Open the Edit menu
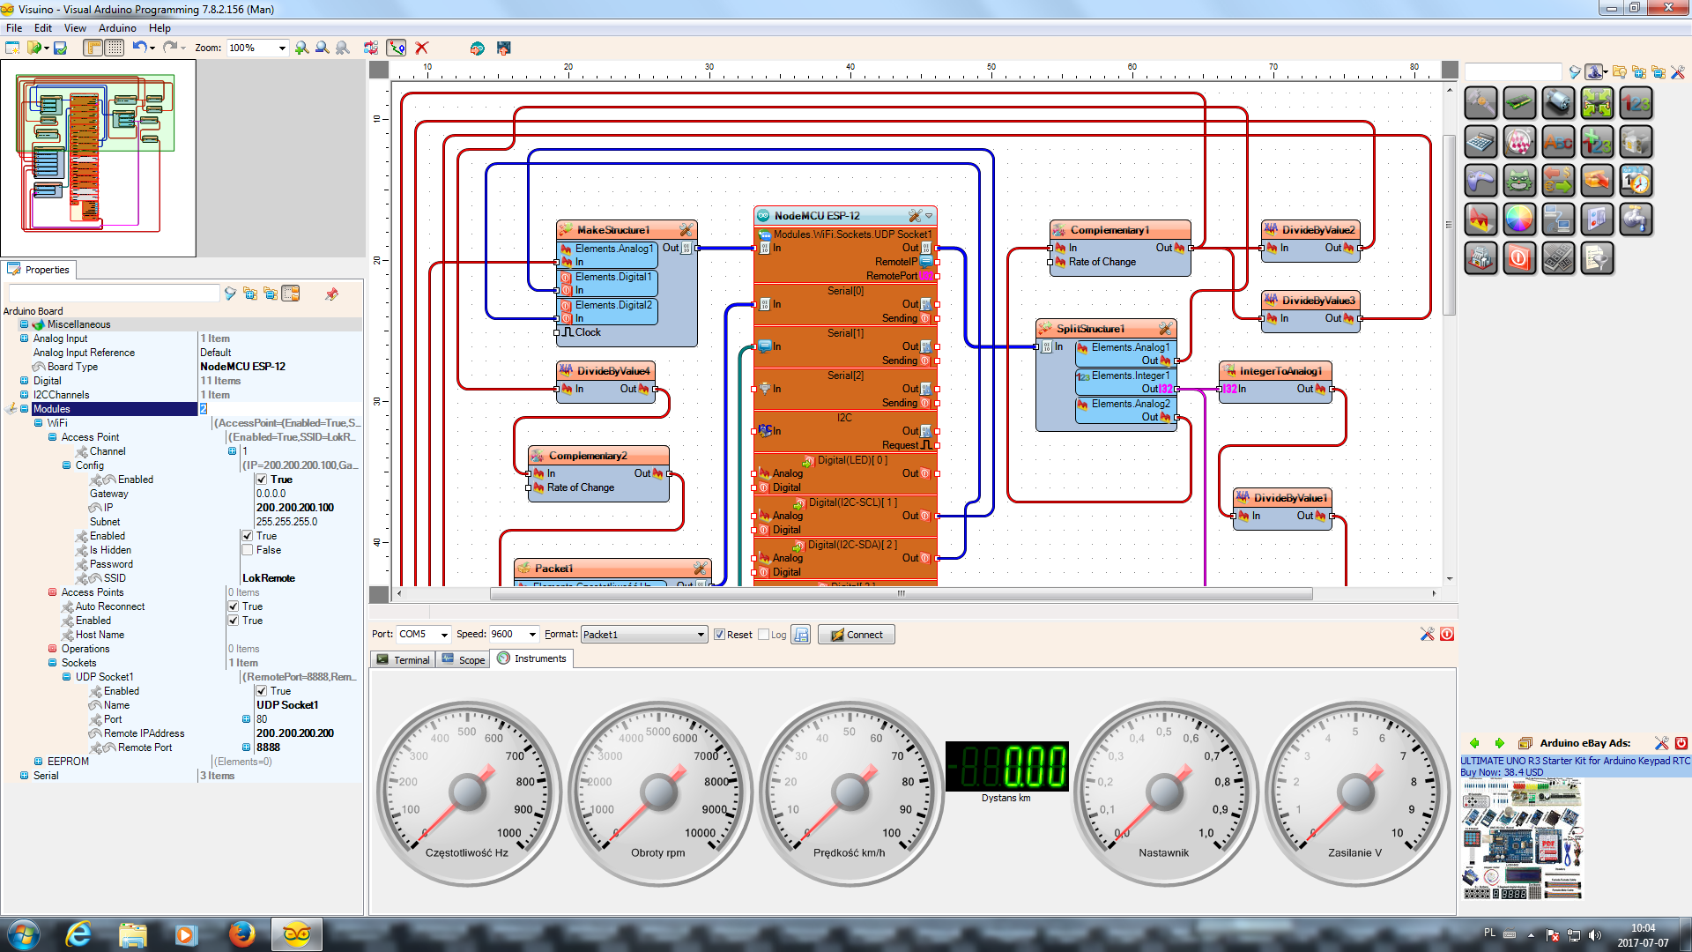 click(43, 28)
